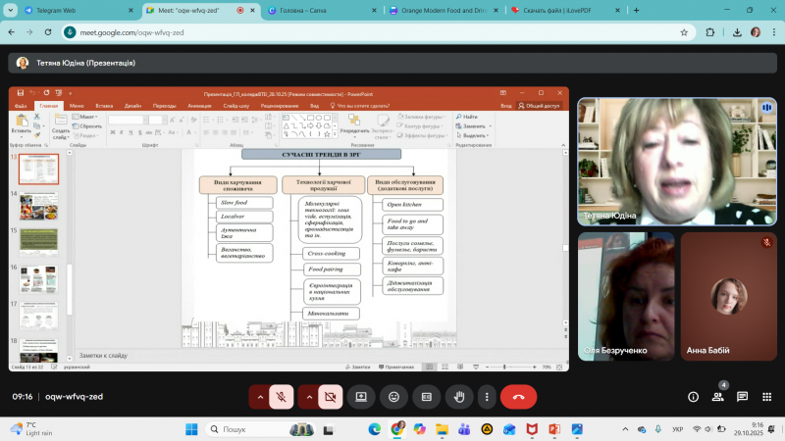This screenshot has width=785, height=441.
Task: Show the participants people panel
Action: tap(718, 397)
